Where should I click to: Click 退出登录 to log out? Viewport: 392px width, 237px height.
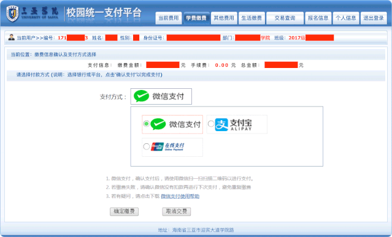[x=374, y=18]
